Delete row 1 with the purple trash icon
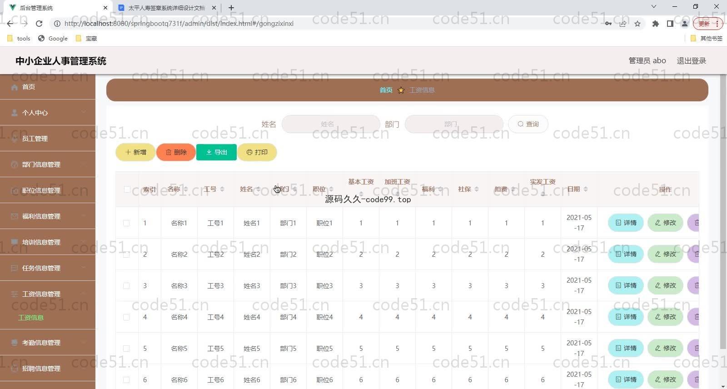Image resolution: width=727 pixels, height=389 pixels. (x=693, y=223)
